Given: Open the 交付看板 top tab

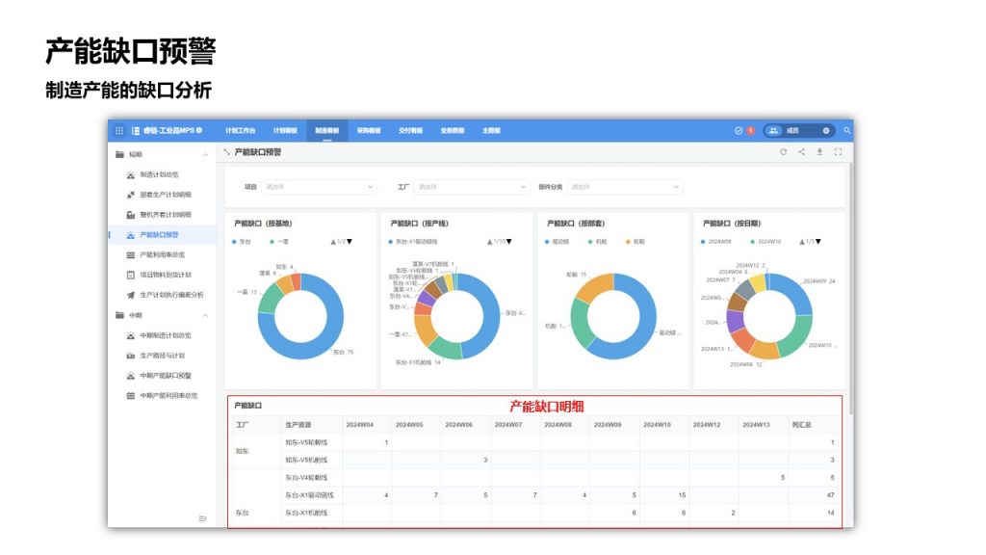Looking at the screenshot, I should coord(410,131).
